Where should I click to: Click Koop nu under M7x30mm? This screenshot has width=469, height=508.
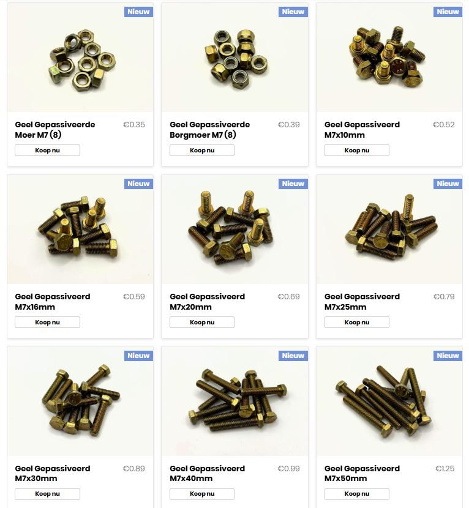tap(47, 494)
